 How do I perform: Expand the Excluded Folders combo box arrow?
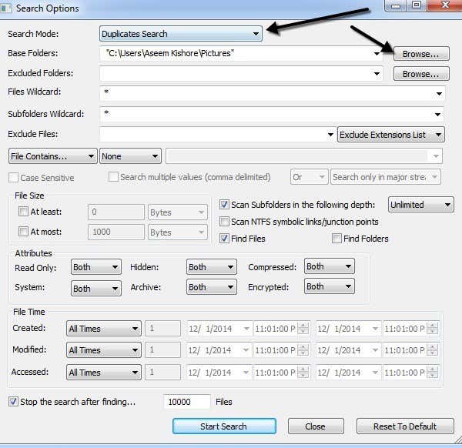pyautogui.click(x=377, y=74)
